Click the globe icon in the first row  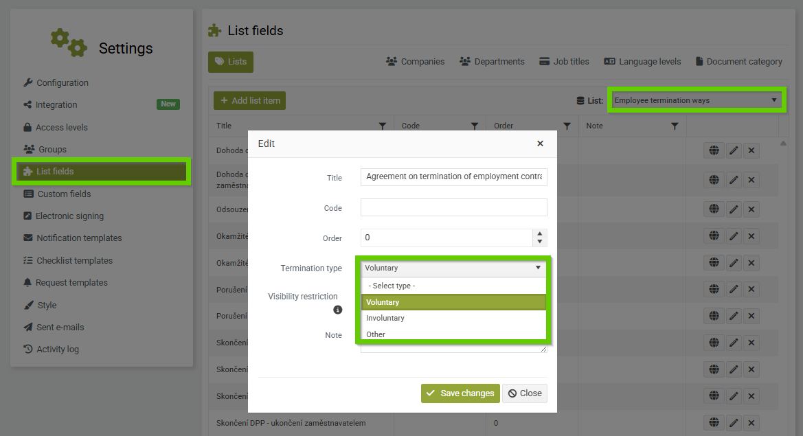714,150
